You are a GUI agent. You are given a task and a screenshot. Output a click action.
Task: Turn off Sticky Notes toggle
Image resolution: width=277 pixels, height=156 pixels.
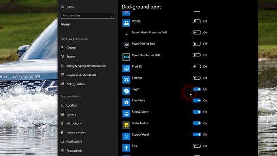197,123
